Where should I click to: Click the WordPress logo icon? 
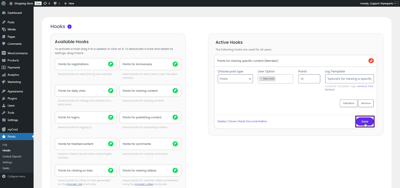pyautogui.click(x=4, y=3)
